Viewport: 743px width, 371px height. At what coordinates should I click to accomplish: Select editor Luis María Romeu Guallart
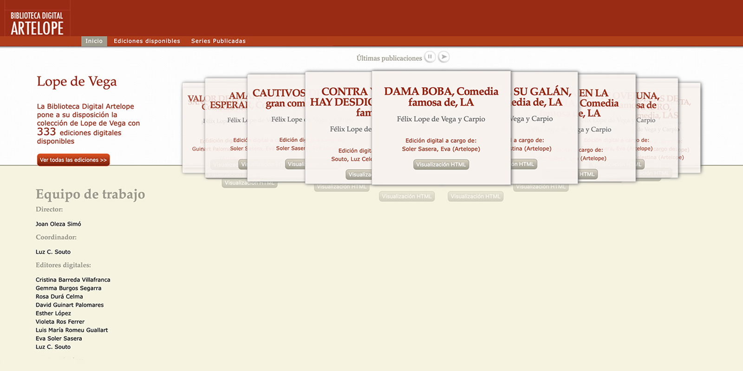click(x=72, y=330)
